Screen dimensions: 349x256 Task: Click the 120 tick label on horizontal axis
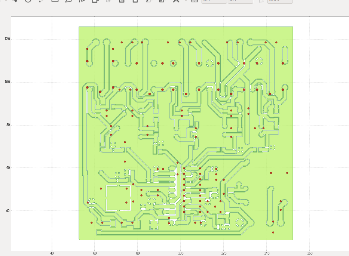tap(224, 253)
